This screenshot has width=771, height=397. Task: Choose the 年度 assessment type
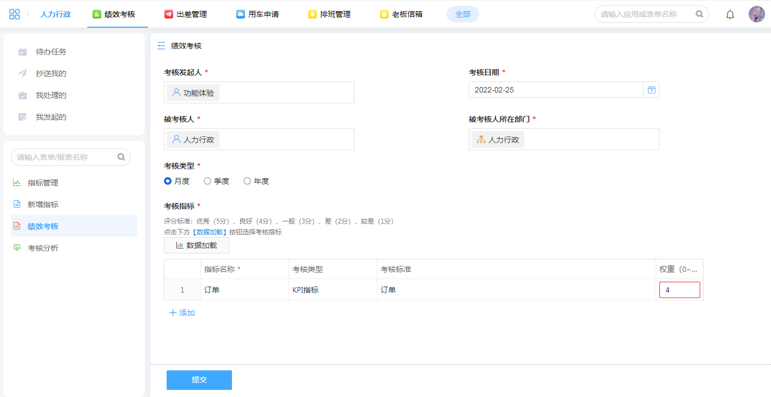coord(247,181)
